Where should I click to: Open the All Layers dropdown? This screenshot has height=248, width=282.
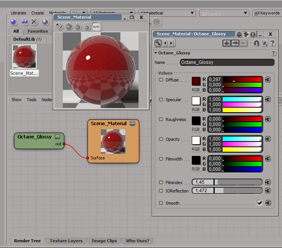[x=224, y=13]
